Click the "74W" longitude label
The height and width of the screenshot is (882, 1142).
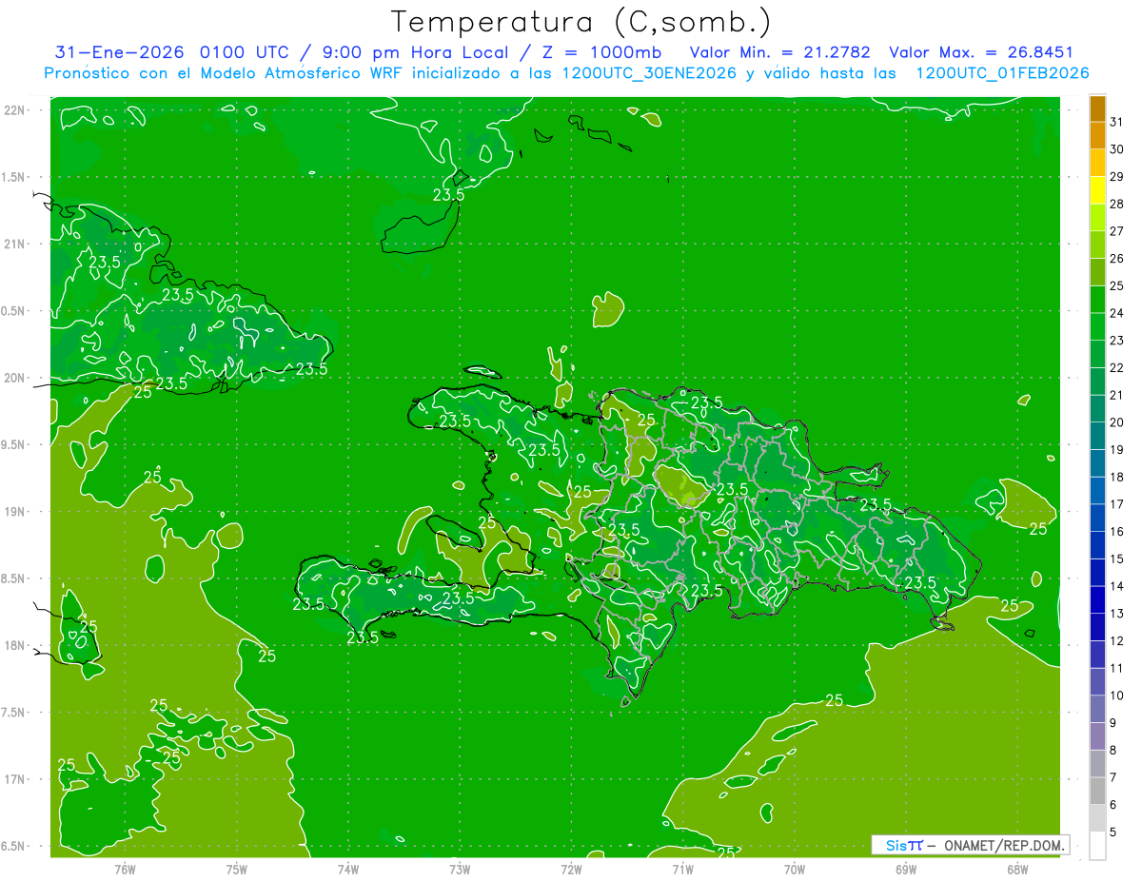[348, 870]
